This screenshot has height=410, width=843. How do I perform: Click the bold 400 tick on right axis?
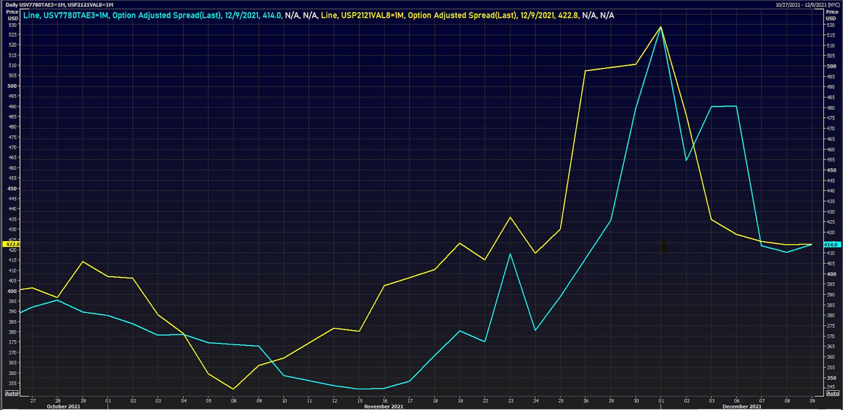coord(831,274)
